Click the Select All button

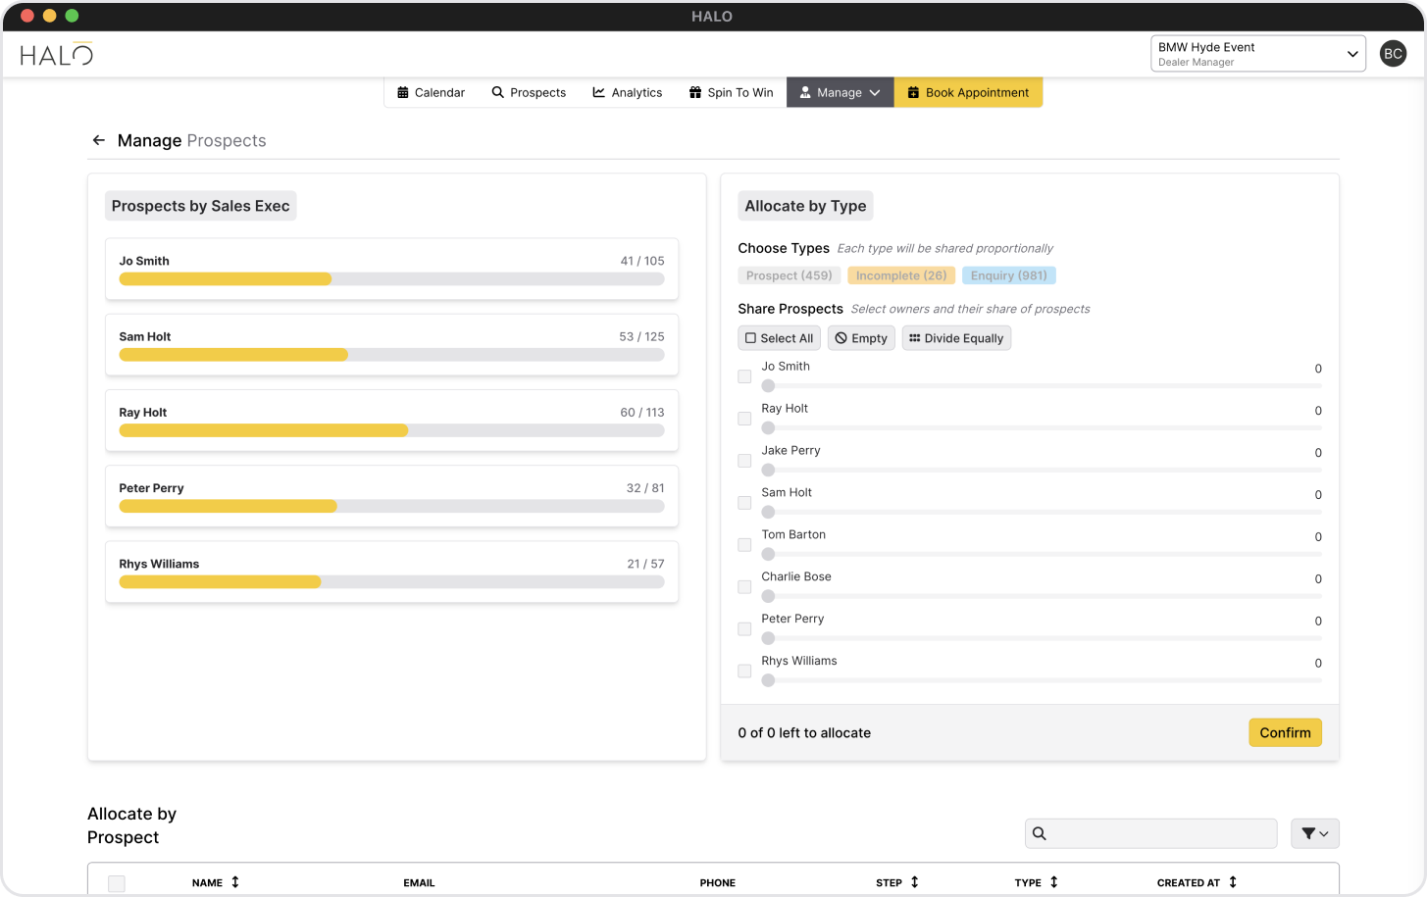pyautogui.click(x=780, y=338)
